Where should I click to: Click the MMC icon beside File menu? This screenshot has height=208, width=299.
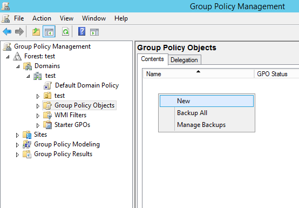5,19
